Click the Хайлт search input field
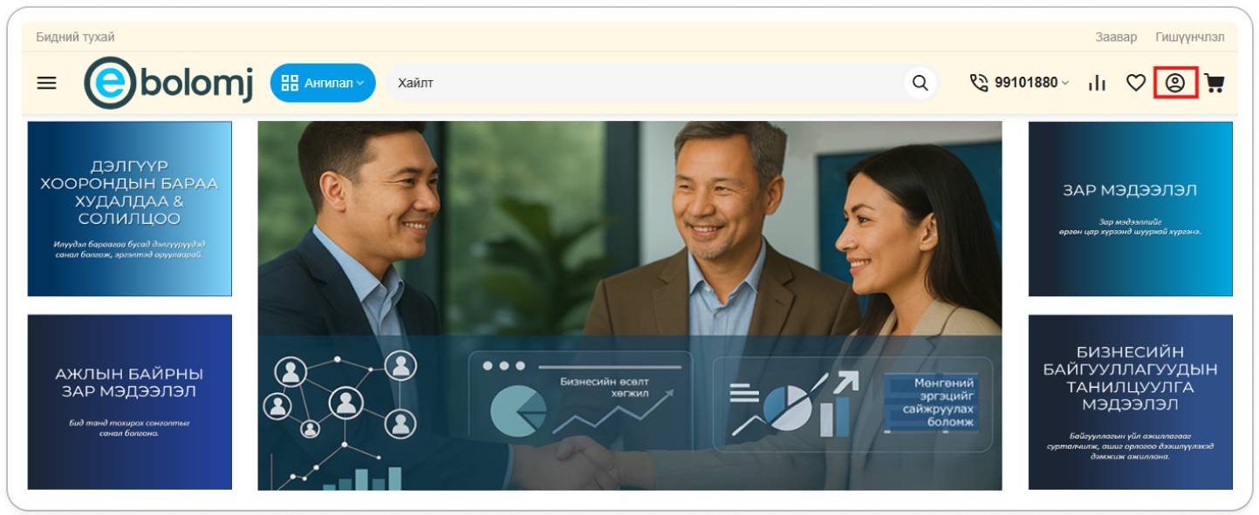 [646, 83]
